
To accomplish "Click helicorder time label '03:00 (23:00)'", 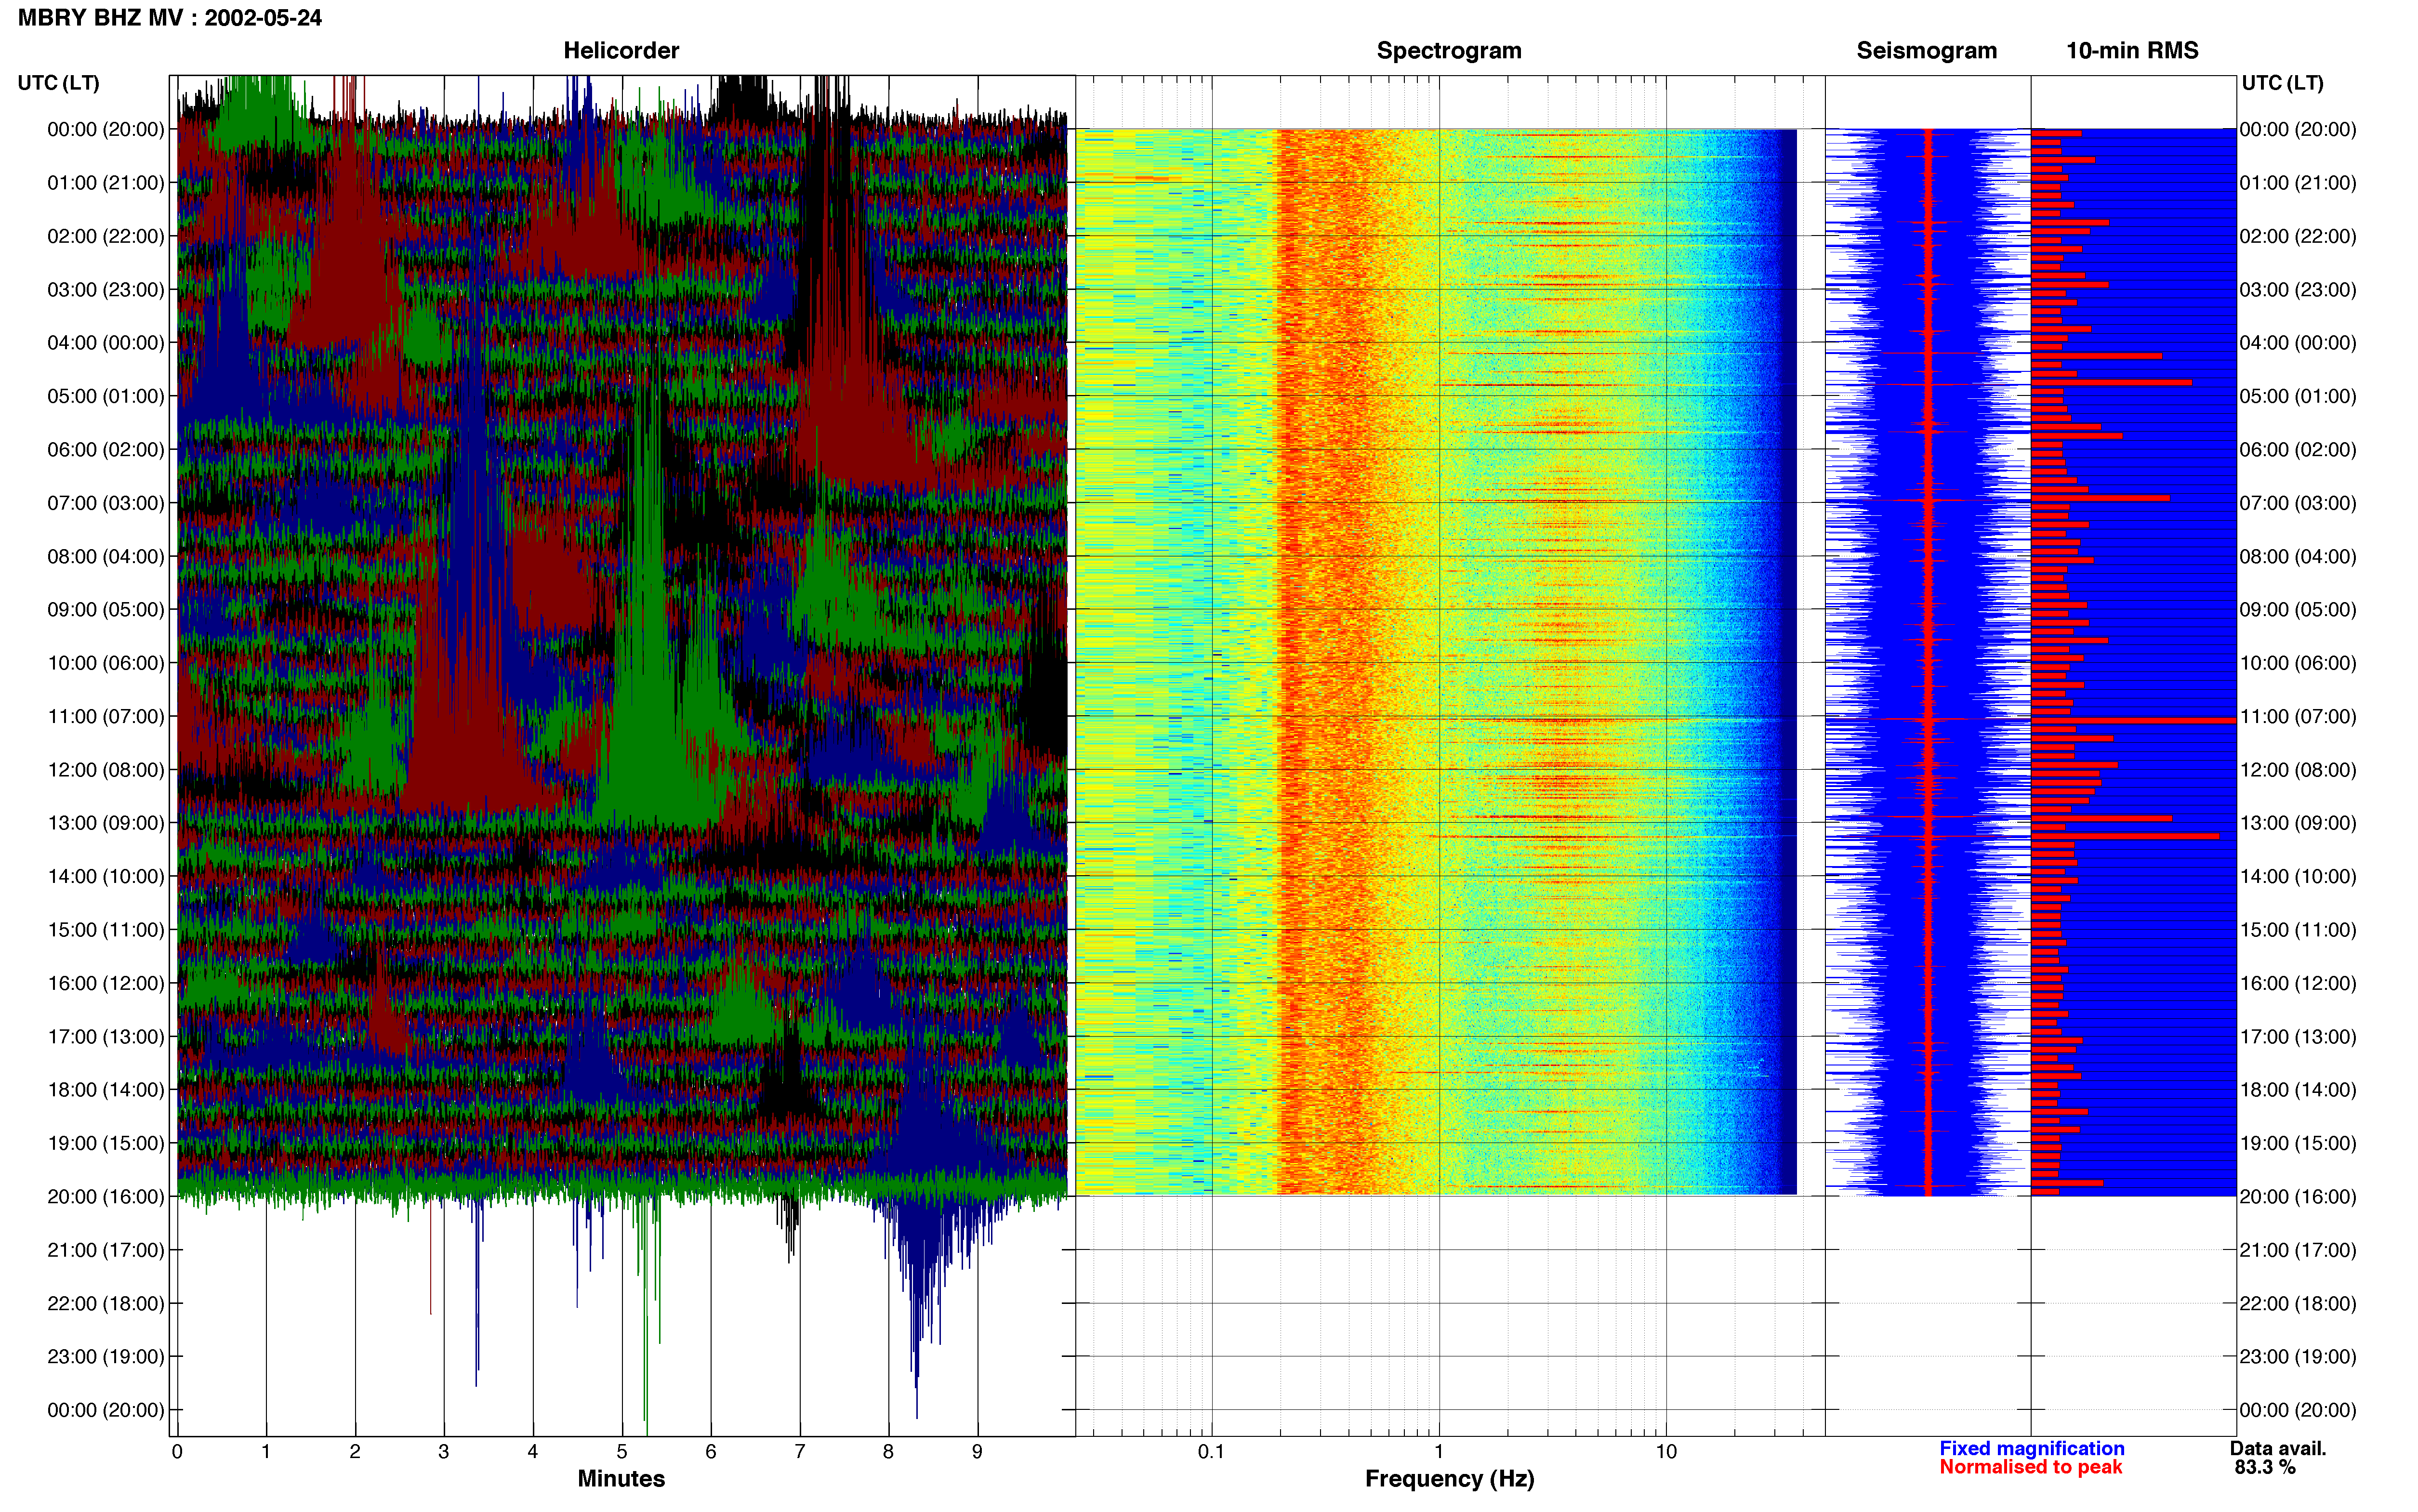I will coord(106,290).
